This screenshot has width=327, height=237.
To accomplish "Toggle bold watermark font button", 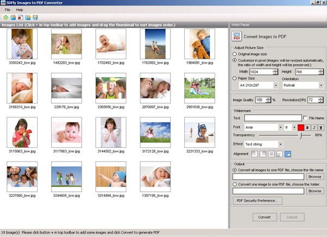I will [307, 127].
